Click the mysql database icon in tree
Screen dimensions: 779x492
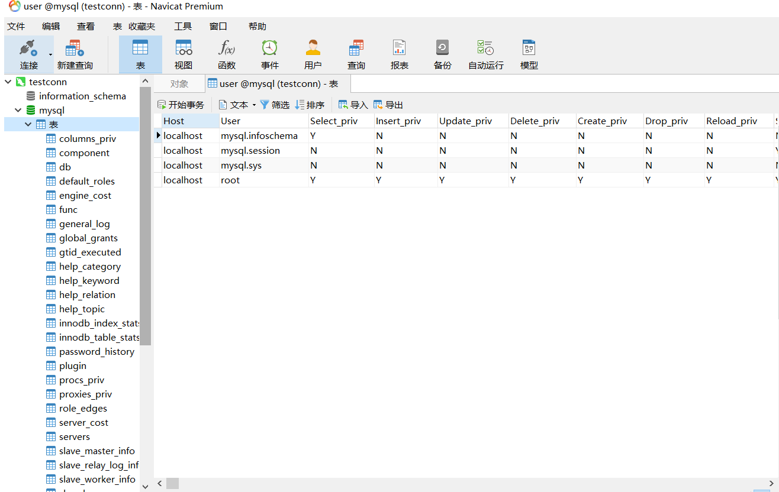tap(31, 110)
